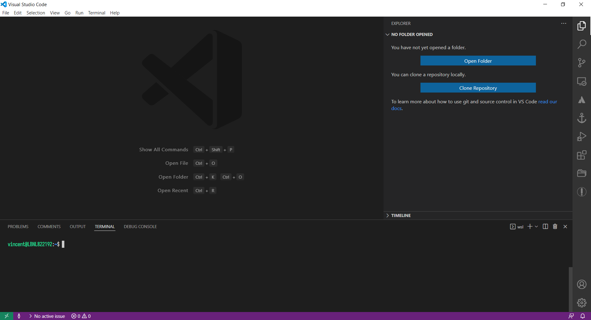Image resolution: width=591 pixels, height=320 pixels.
Task: Click the feedback person icon in status bar
Action: coord(571,316)
